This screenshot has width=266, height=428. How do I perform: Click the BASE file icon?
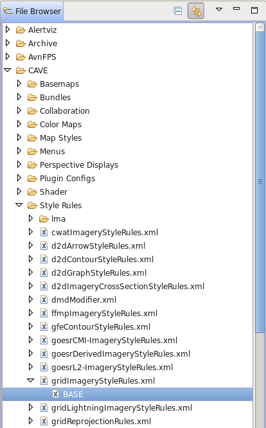55,394
